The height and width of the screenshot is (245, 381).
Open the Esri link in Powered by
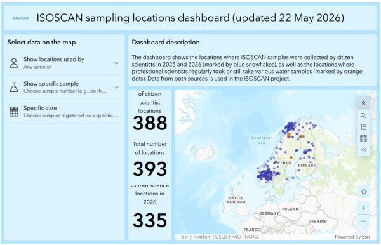tap(366, 237)
